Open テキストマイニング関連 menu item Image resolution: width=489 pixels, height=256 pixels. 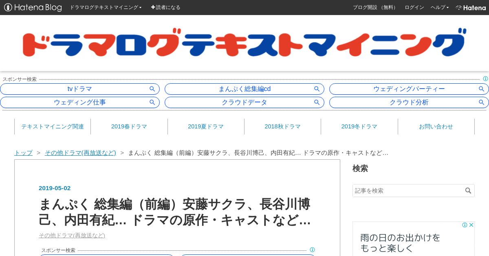[53, 126]
